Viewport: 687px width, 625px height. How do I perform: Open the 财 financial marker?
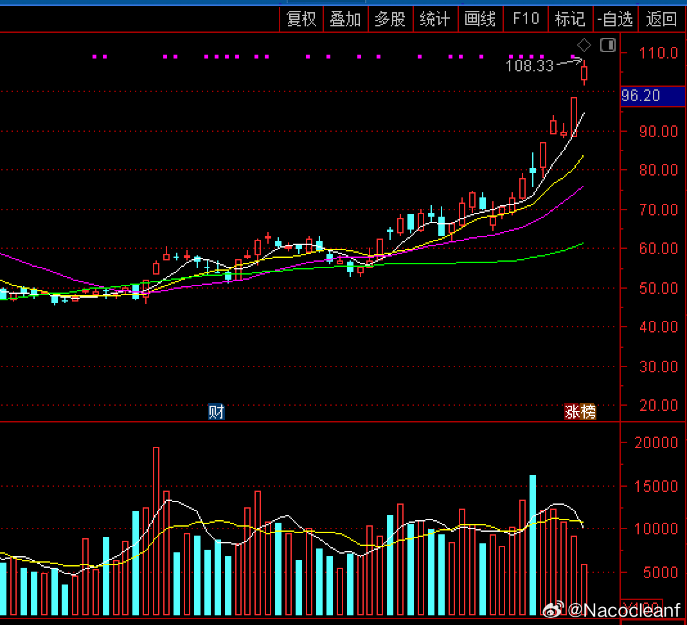[x=217, y=412]
